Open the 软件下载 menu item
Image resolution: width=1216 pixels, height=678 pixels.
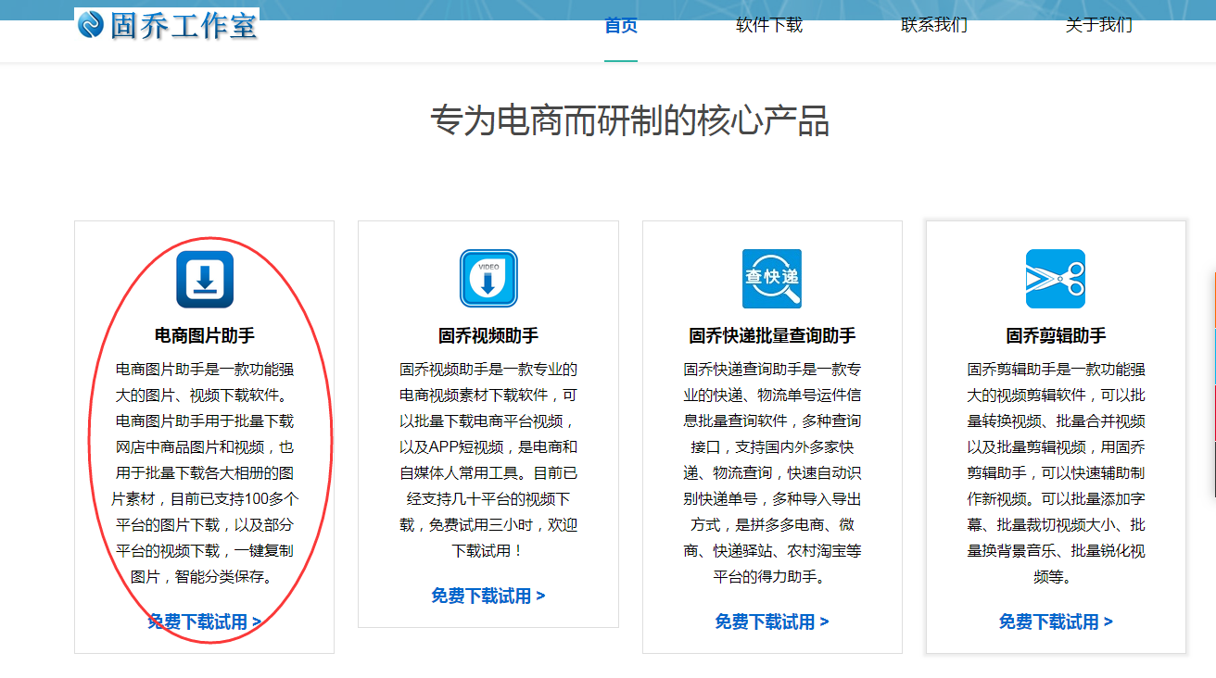click(769, 26)
